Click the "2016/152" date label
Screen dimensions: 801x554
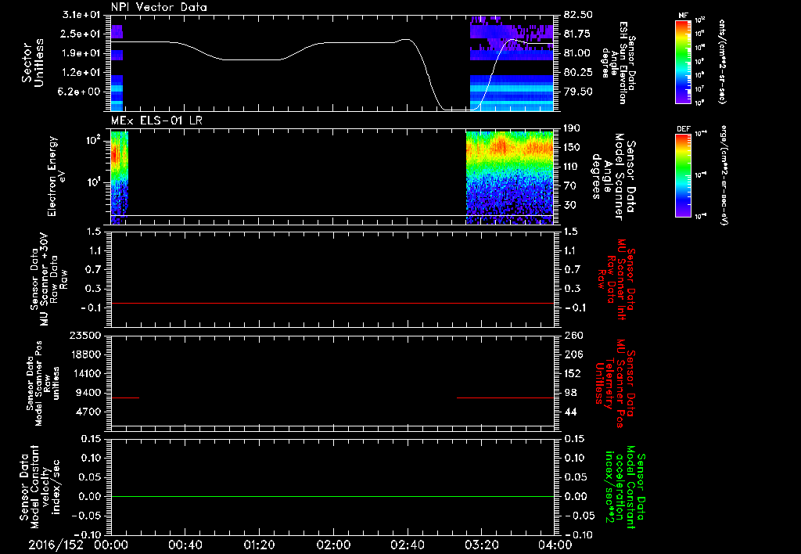point(56,545)
